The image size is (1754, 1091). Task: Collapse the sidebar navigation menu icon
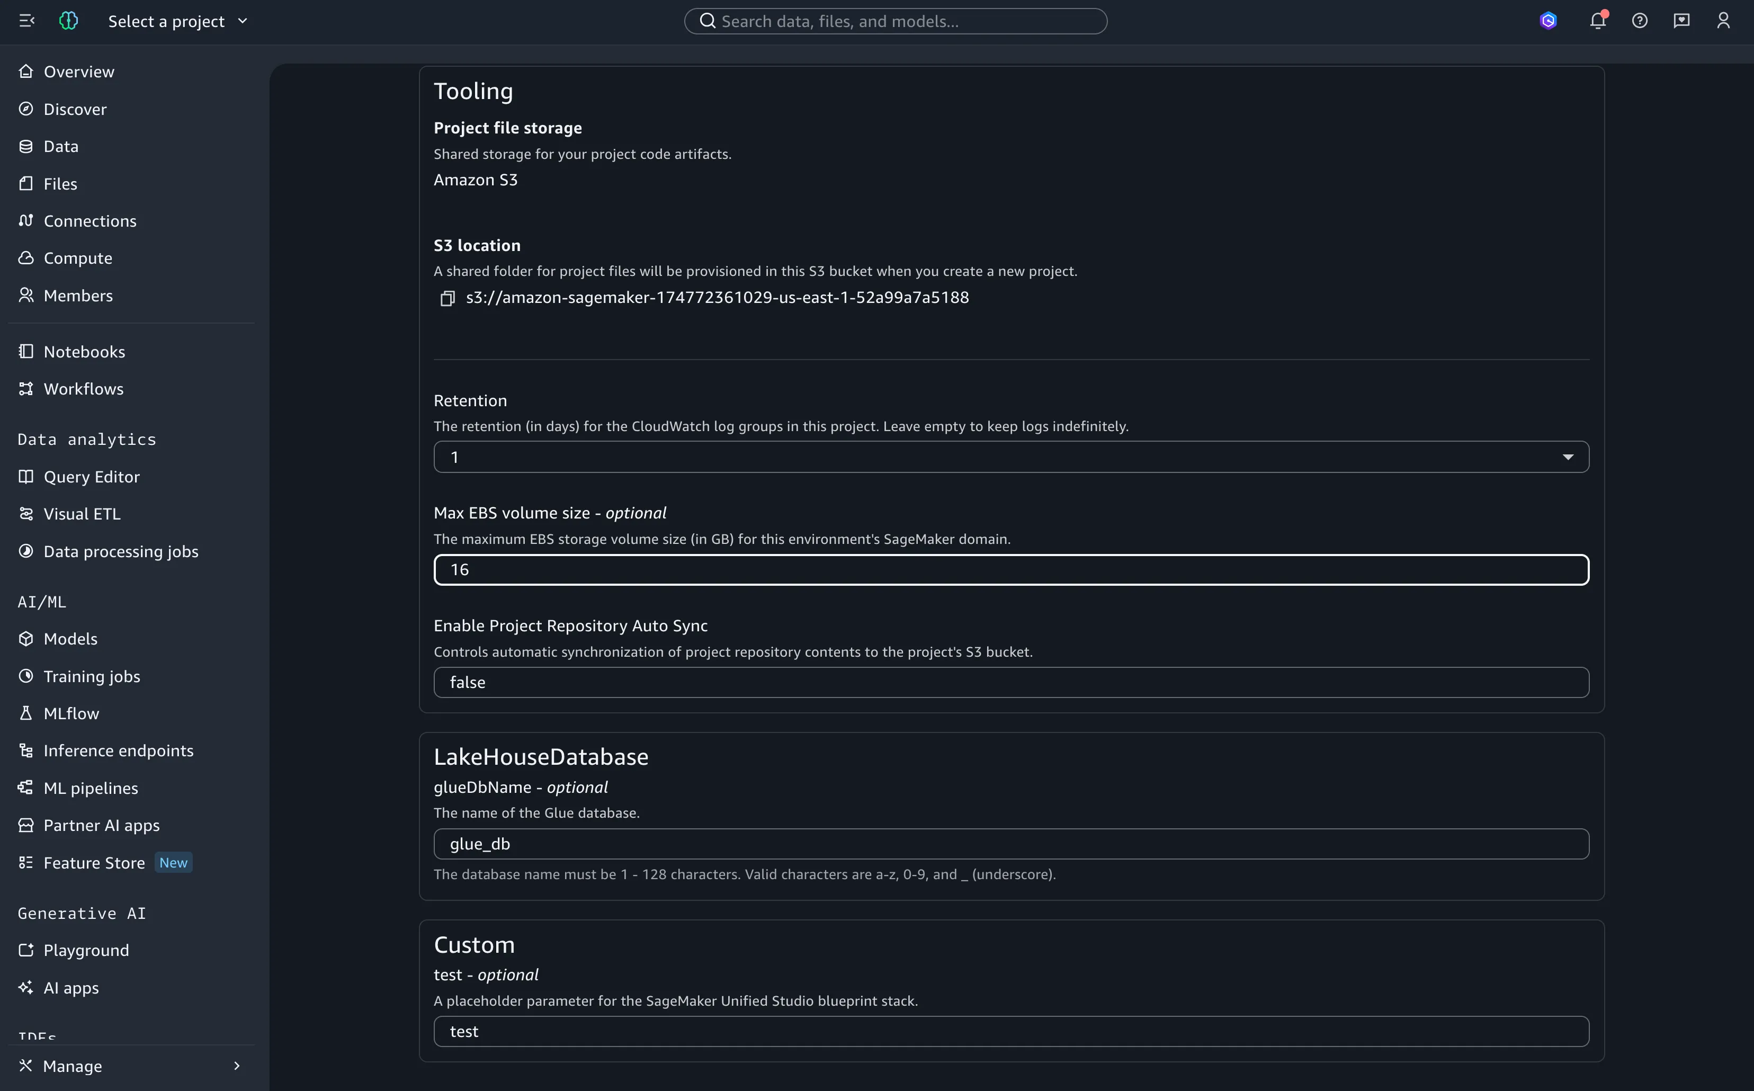(x=26, y=21)
